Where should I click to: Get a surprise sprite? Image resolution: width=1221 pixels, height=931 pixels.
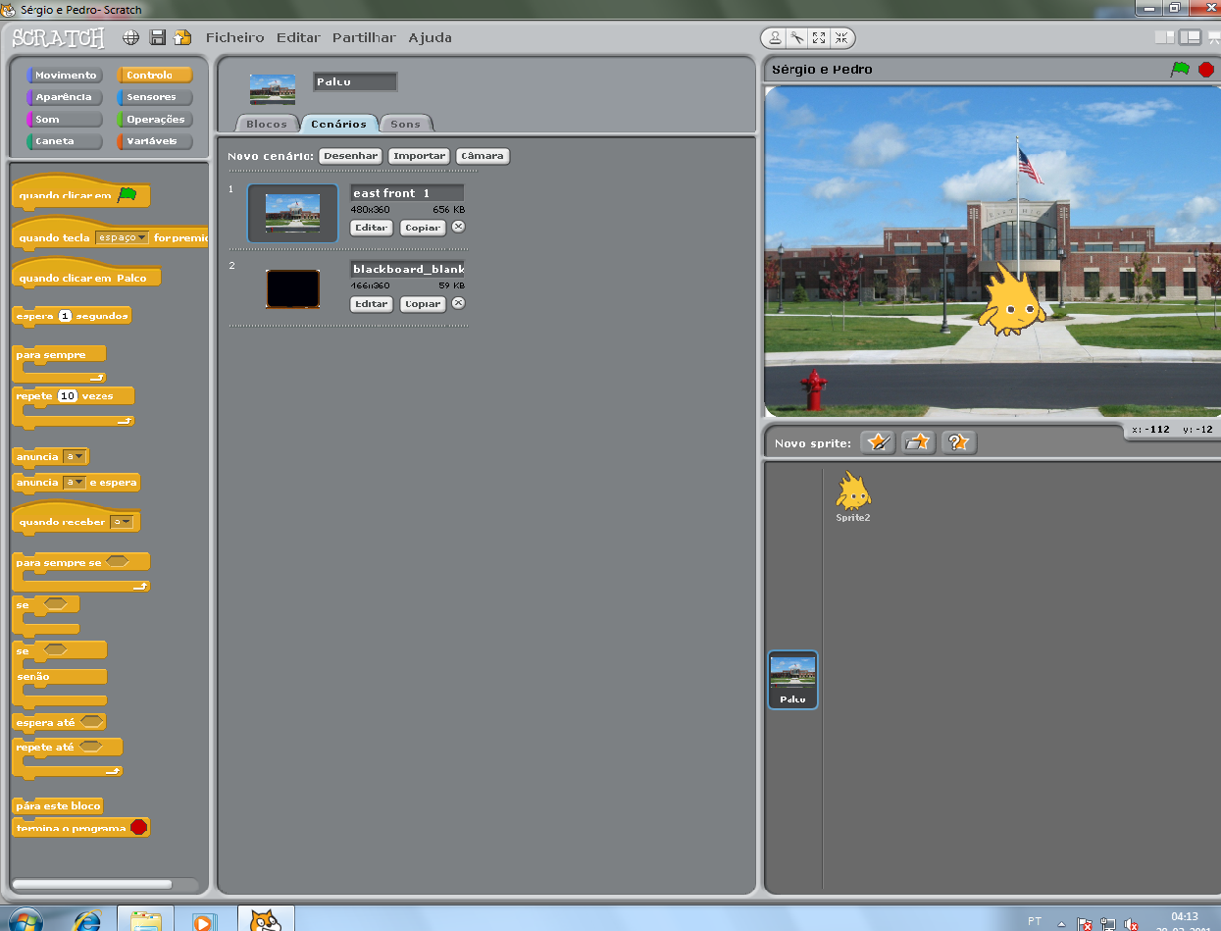click(958, 442)
